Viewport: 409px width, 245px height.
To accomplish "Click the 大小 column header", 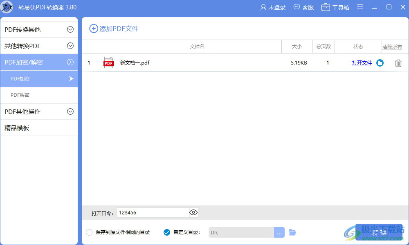I will click(x=297, y=46).
